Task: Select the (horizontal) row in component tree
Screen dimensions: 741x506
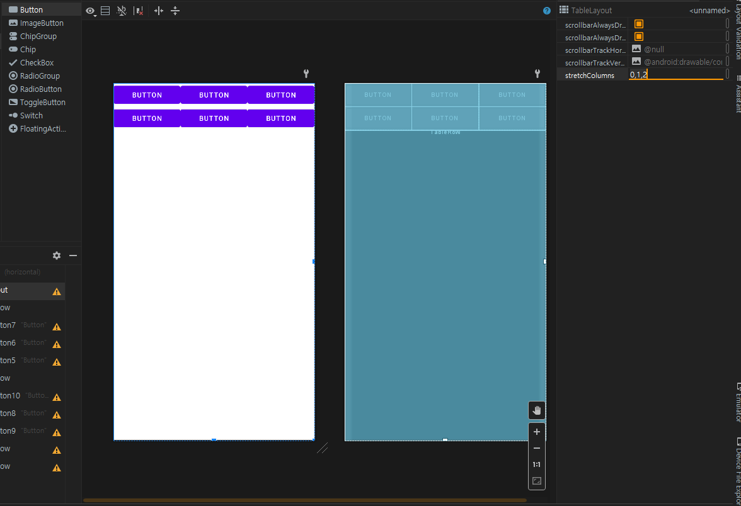Action: click(x=32, y=272)
